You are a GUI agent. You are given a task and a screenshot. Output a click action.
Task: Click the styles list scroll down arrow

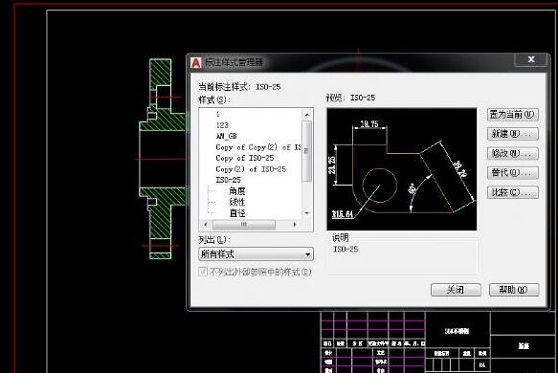coord(307,213)
